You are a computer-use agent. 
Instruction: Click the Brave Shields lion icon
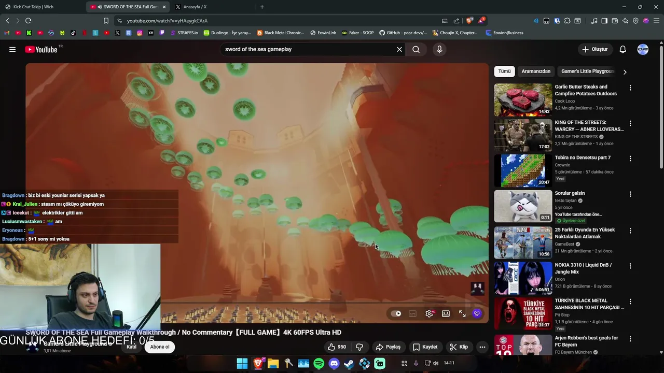point(469,21)
